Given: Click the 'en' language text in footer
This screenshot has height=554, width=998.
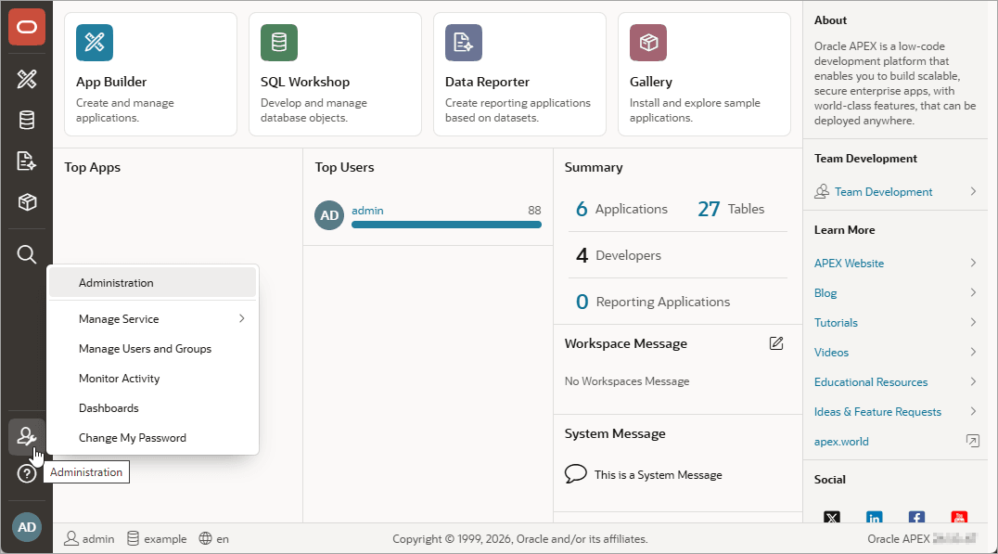Looking at the screenshot, I should tap(222, 539).
